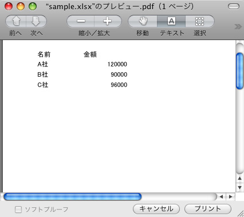Click the horizontal scrollbar thumb
This screenshot has width=244, height=217.
click(73, 196)
